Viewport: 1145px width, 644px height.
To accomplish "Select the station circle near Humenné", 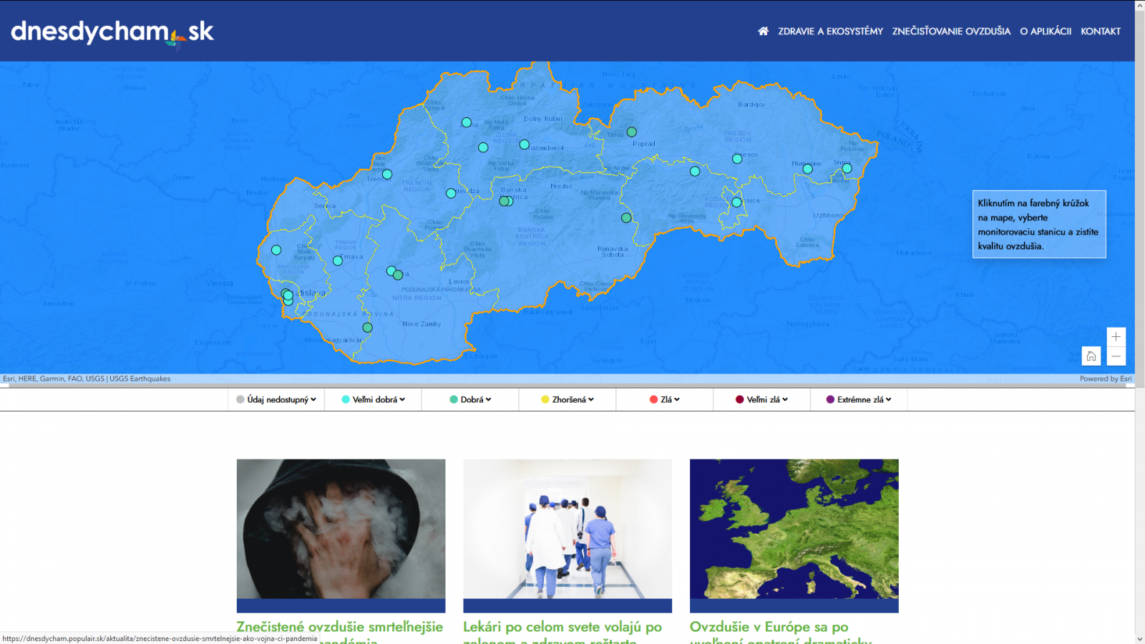I will click(x=807, y=169).
